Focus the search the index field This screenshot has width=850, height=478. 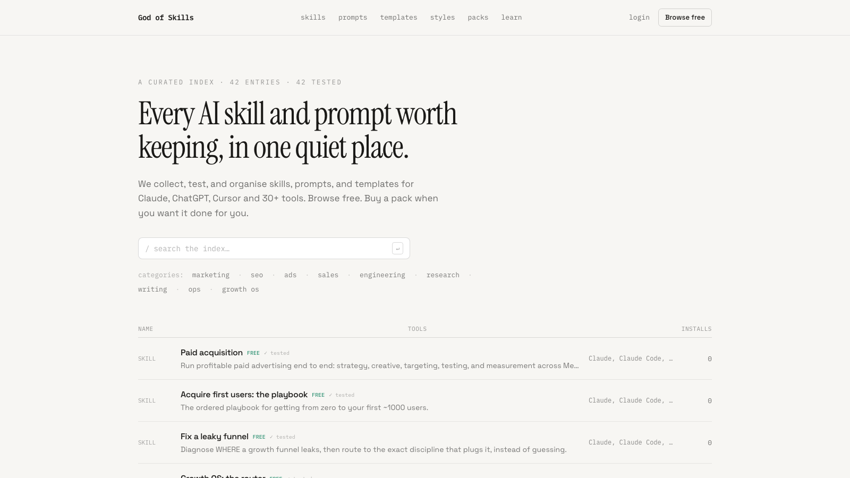point(274,249)
